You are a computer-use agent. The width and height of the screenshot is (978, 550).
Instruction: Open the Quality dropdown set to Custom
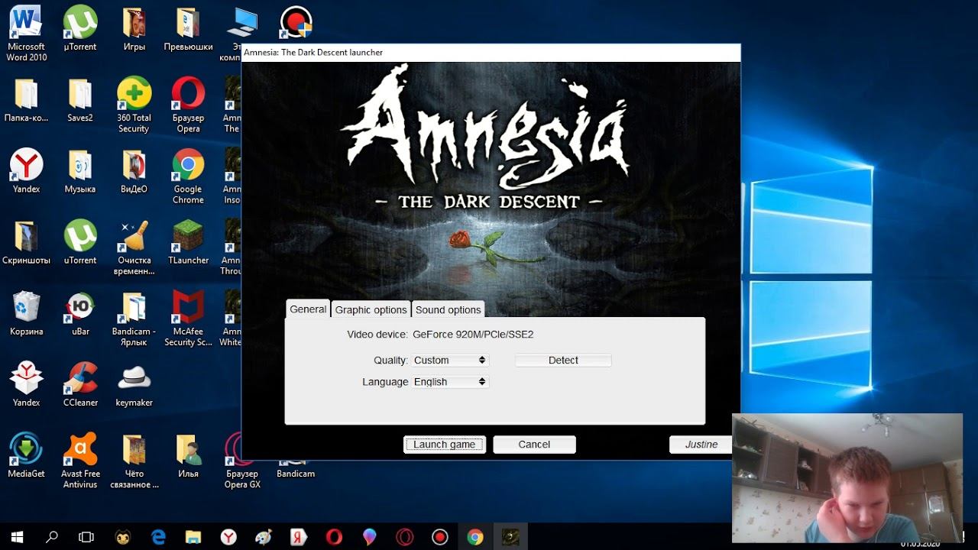tap(449, 360)
